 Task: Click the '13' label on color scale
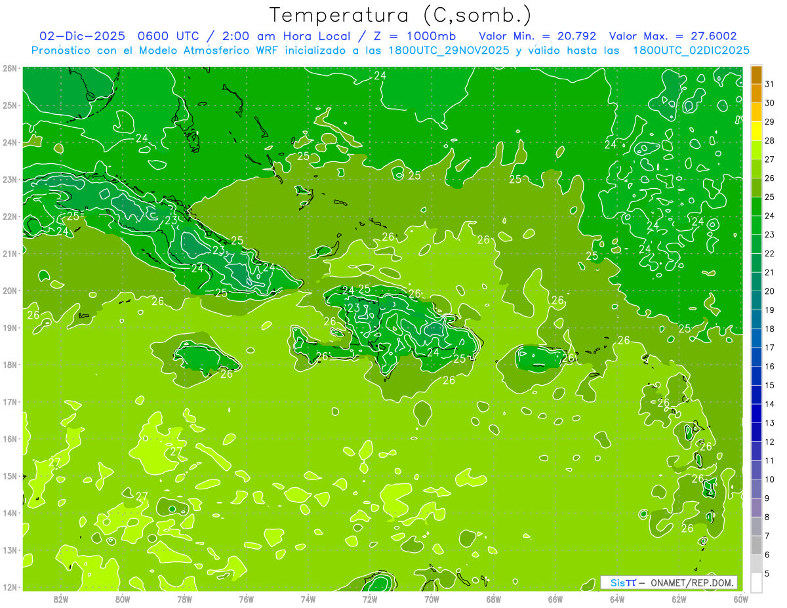pyautogui.click(x=769, y=423)
